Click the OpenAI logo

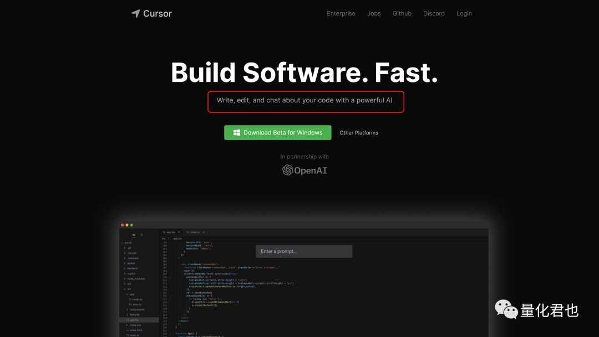[304, 170]
